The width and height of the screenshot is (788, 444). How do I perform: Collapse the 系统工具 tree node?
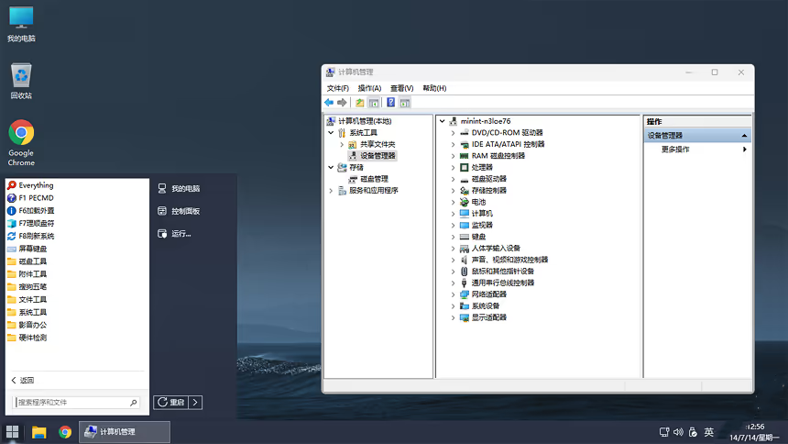click(331, 133)
